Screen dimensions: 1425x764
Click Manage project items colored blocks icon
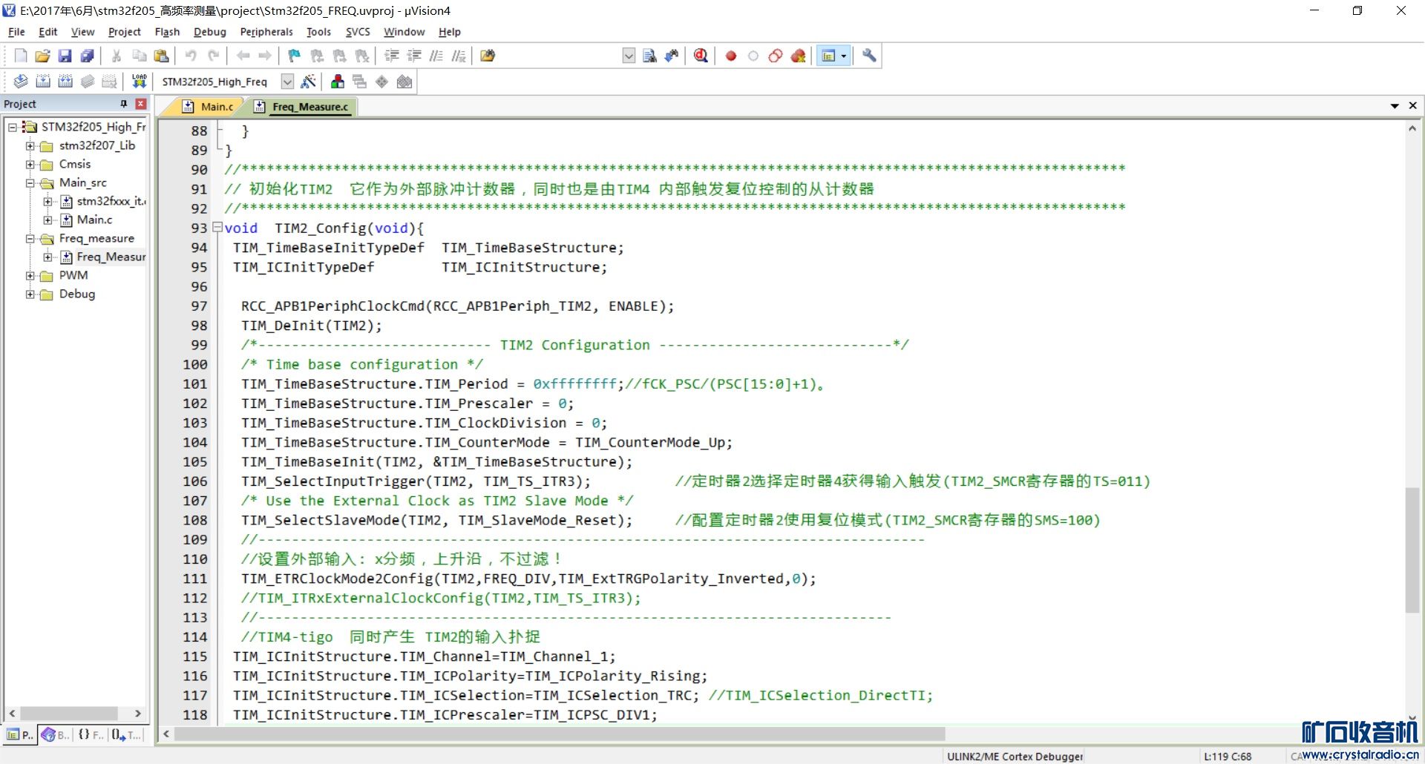(x=338, y=82)
